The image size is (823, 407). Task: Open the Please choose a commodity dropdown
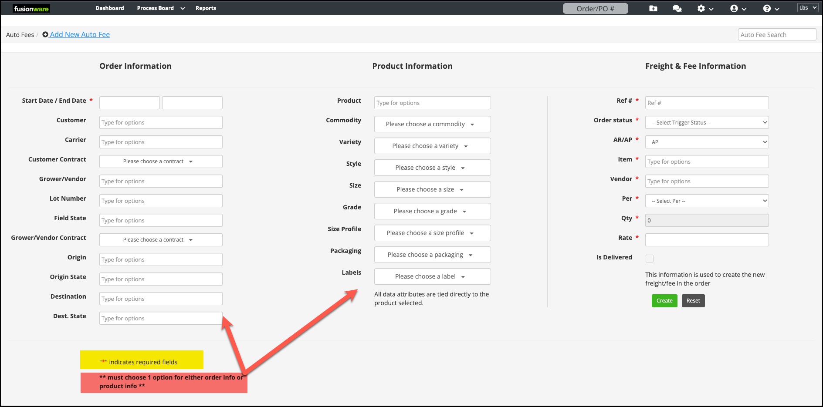(432, 124)
